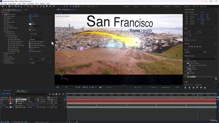This screenshot has height=123, width=219.
Task: Collapse the Positioning Mode group
Action: click(x=3, y=32)
